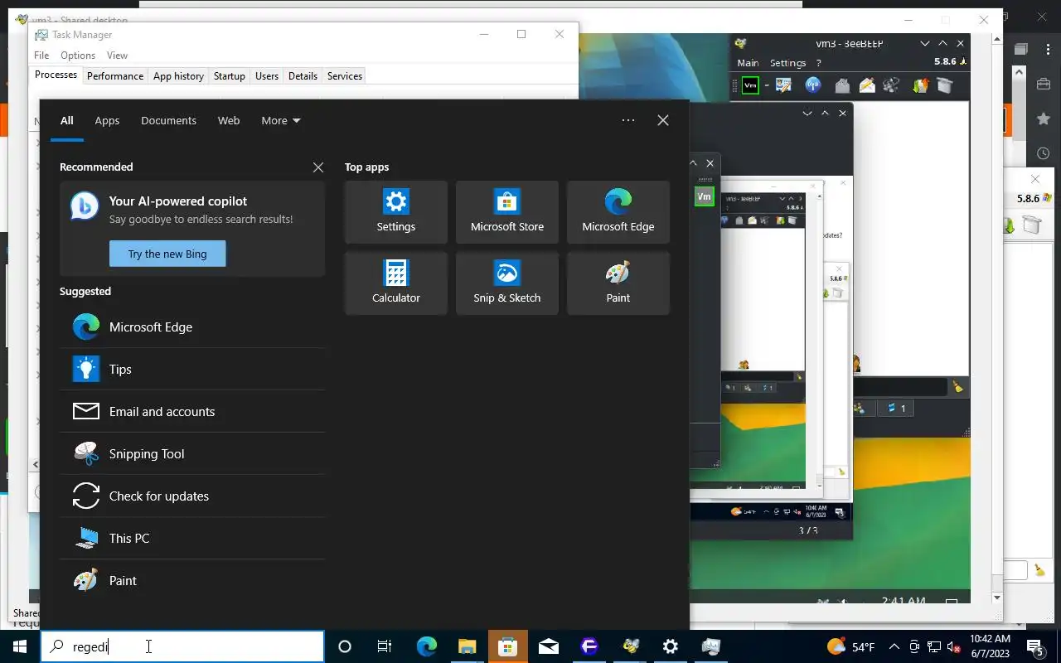Click gray box icon in BeeBEEP toolbar
Image resolution: width=1061 pixels, height=663 pixels.
point(945,85)
